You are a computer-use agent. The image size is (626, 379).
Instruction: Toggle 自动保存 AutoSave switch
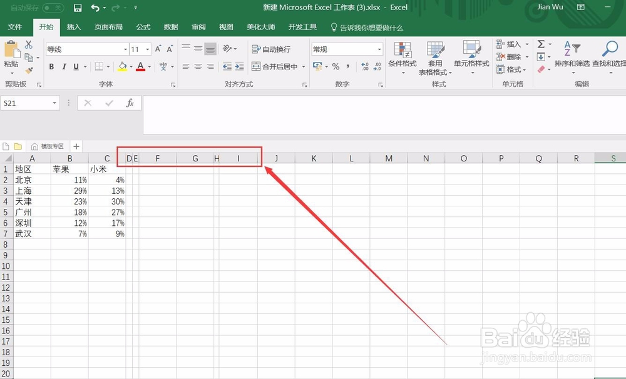click(x=53, y=8)
